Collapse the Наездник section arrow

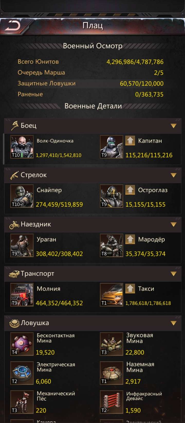click(174, 224)
